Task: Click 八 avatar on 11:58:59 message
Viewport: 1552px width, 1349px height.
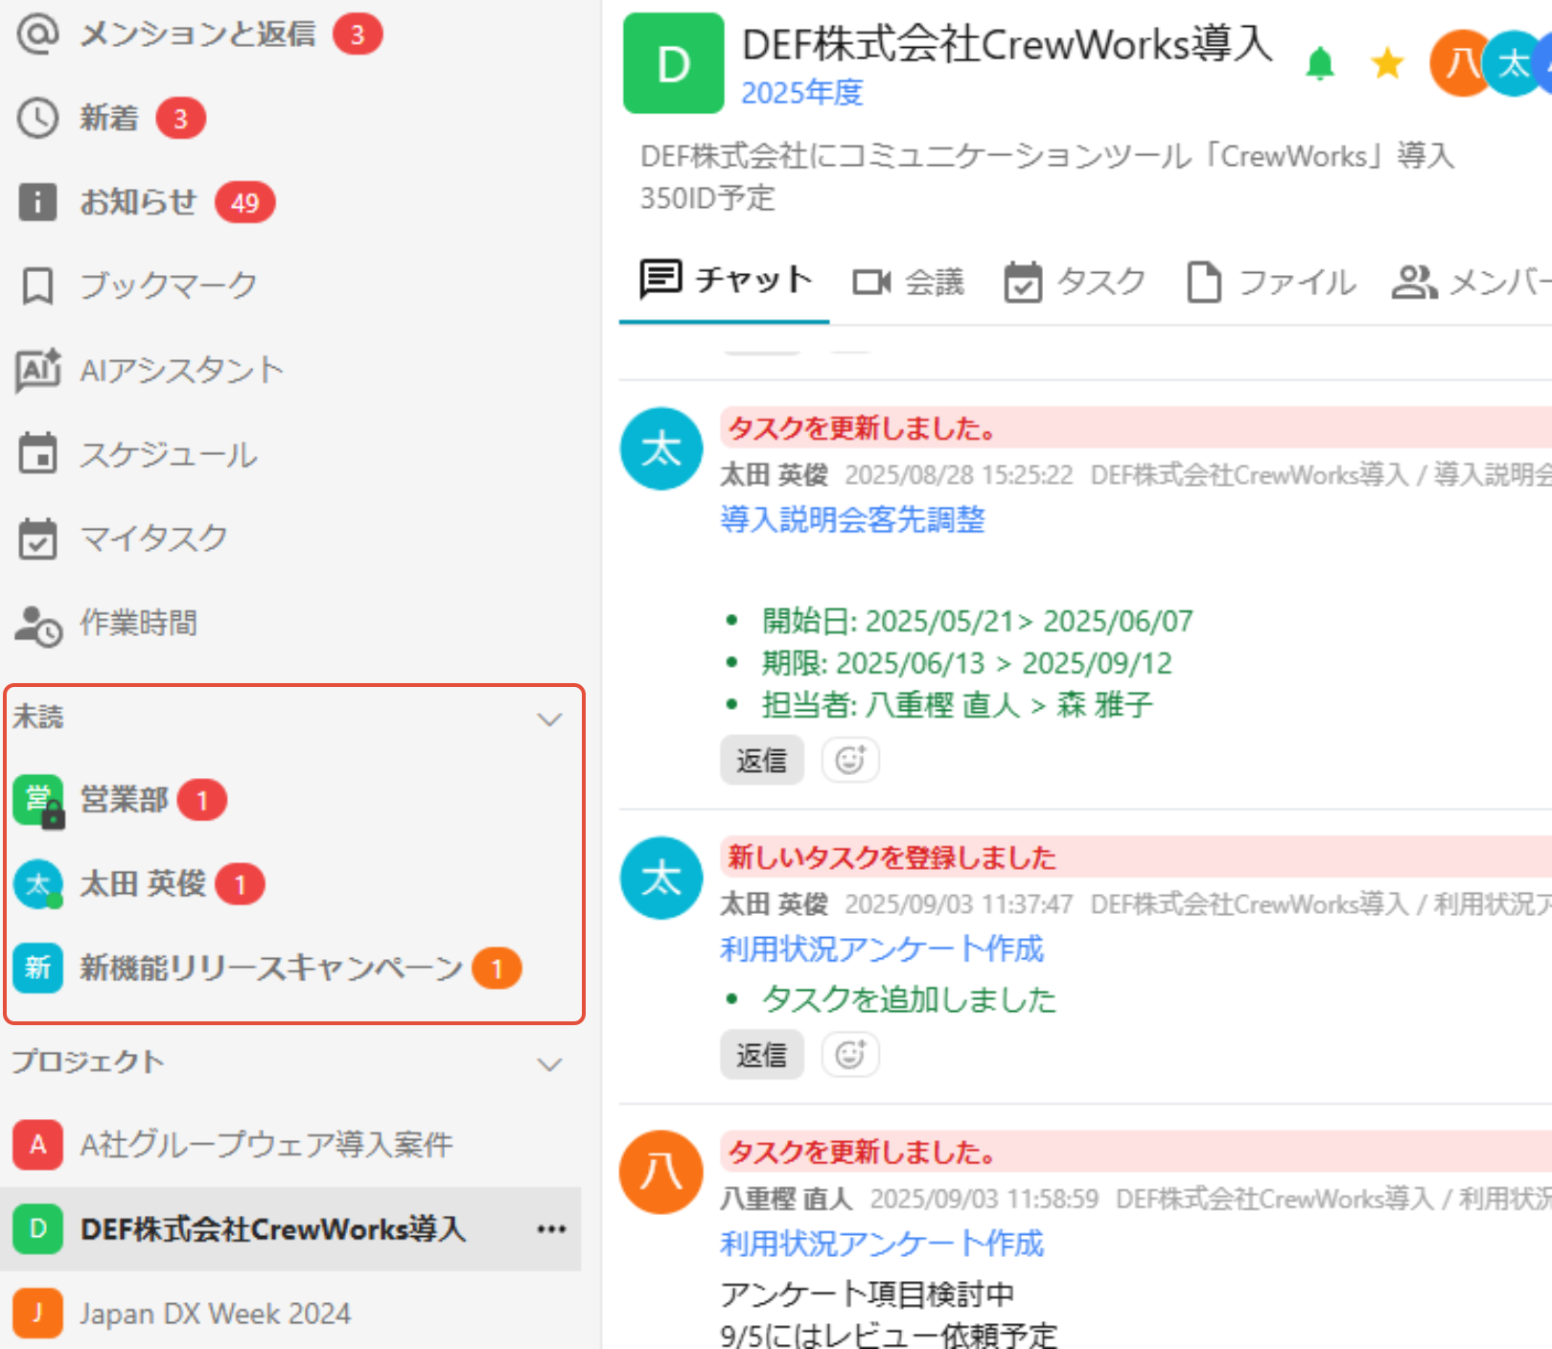Action: click(x=661, y=1172)
